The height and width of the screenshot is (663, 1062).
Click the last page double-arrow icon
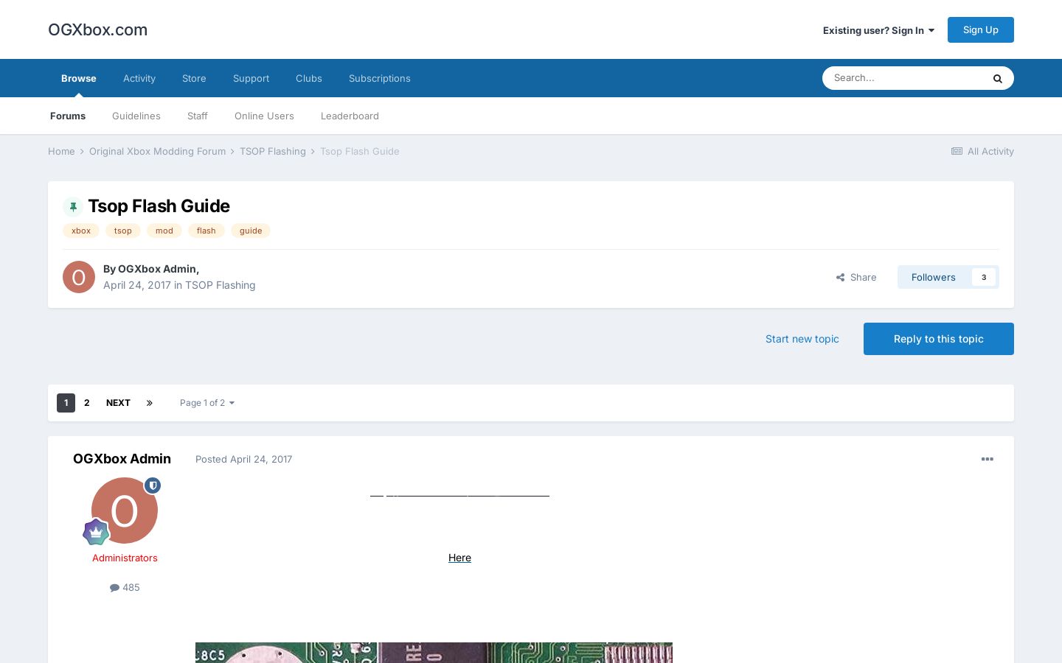(150, 403)
